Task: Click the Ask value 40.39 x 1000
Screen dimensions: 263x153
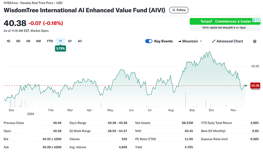Action: [52, 147]
